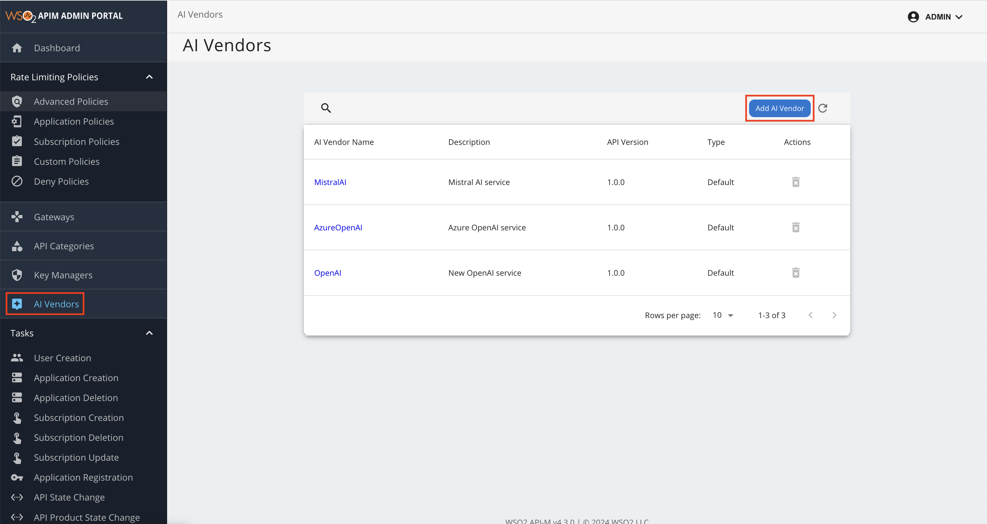Open the Application Deletion task
The image size is (987, 524).
(x=83, y=398)
